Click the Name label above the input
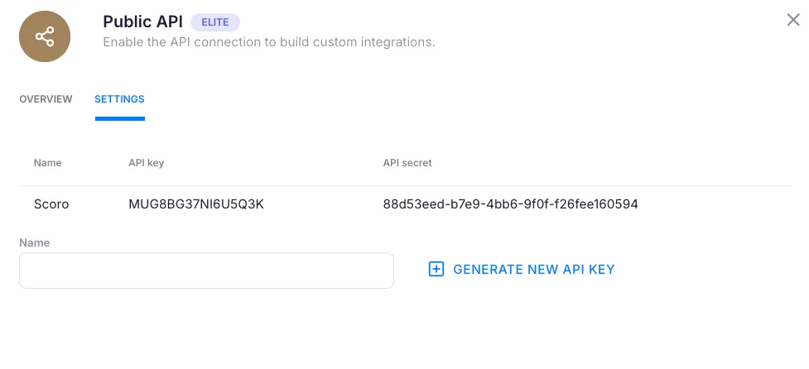Image resolution: width=809 pixels, height=369 pixels. (x=35, y=243)
